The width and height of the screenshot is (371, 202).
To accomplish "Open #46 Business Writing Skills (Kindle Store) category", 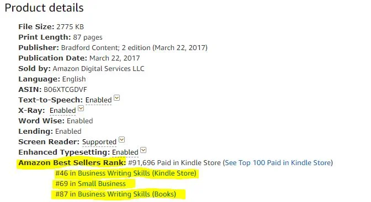I will coord(126,173).
